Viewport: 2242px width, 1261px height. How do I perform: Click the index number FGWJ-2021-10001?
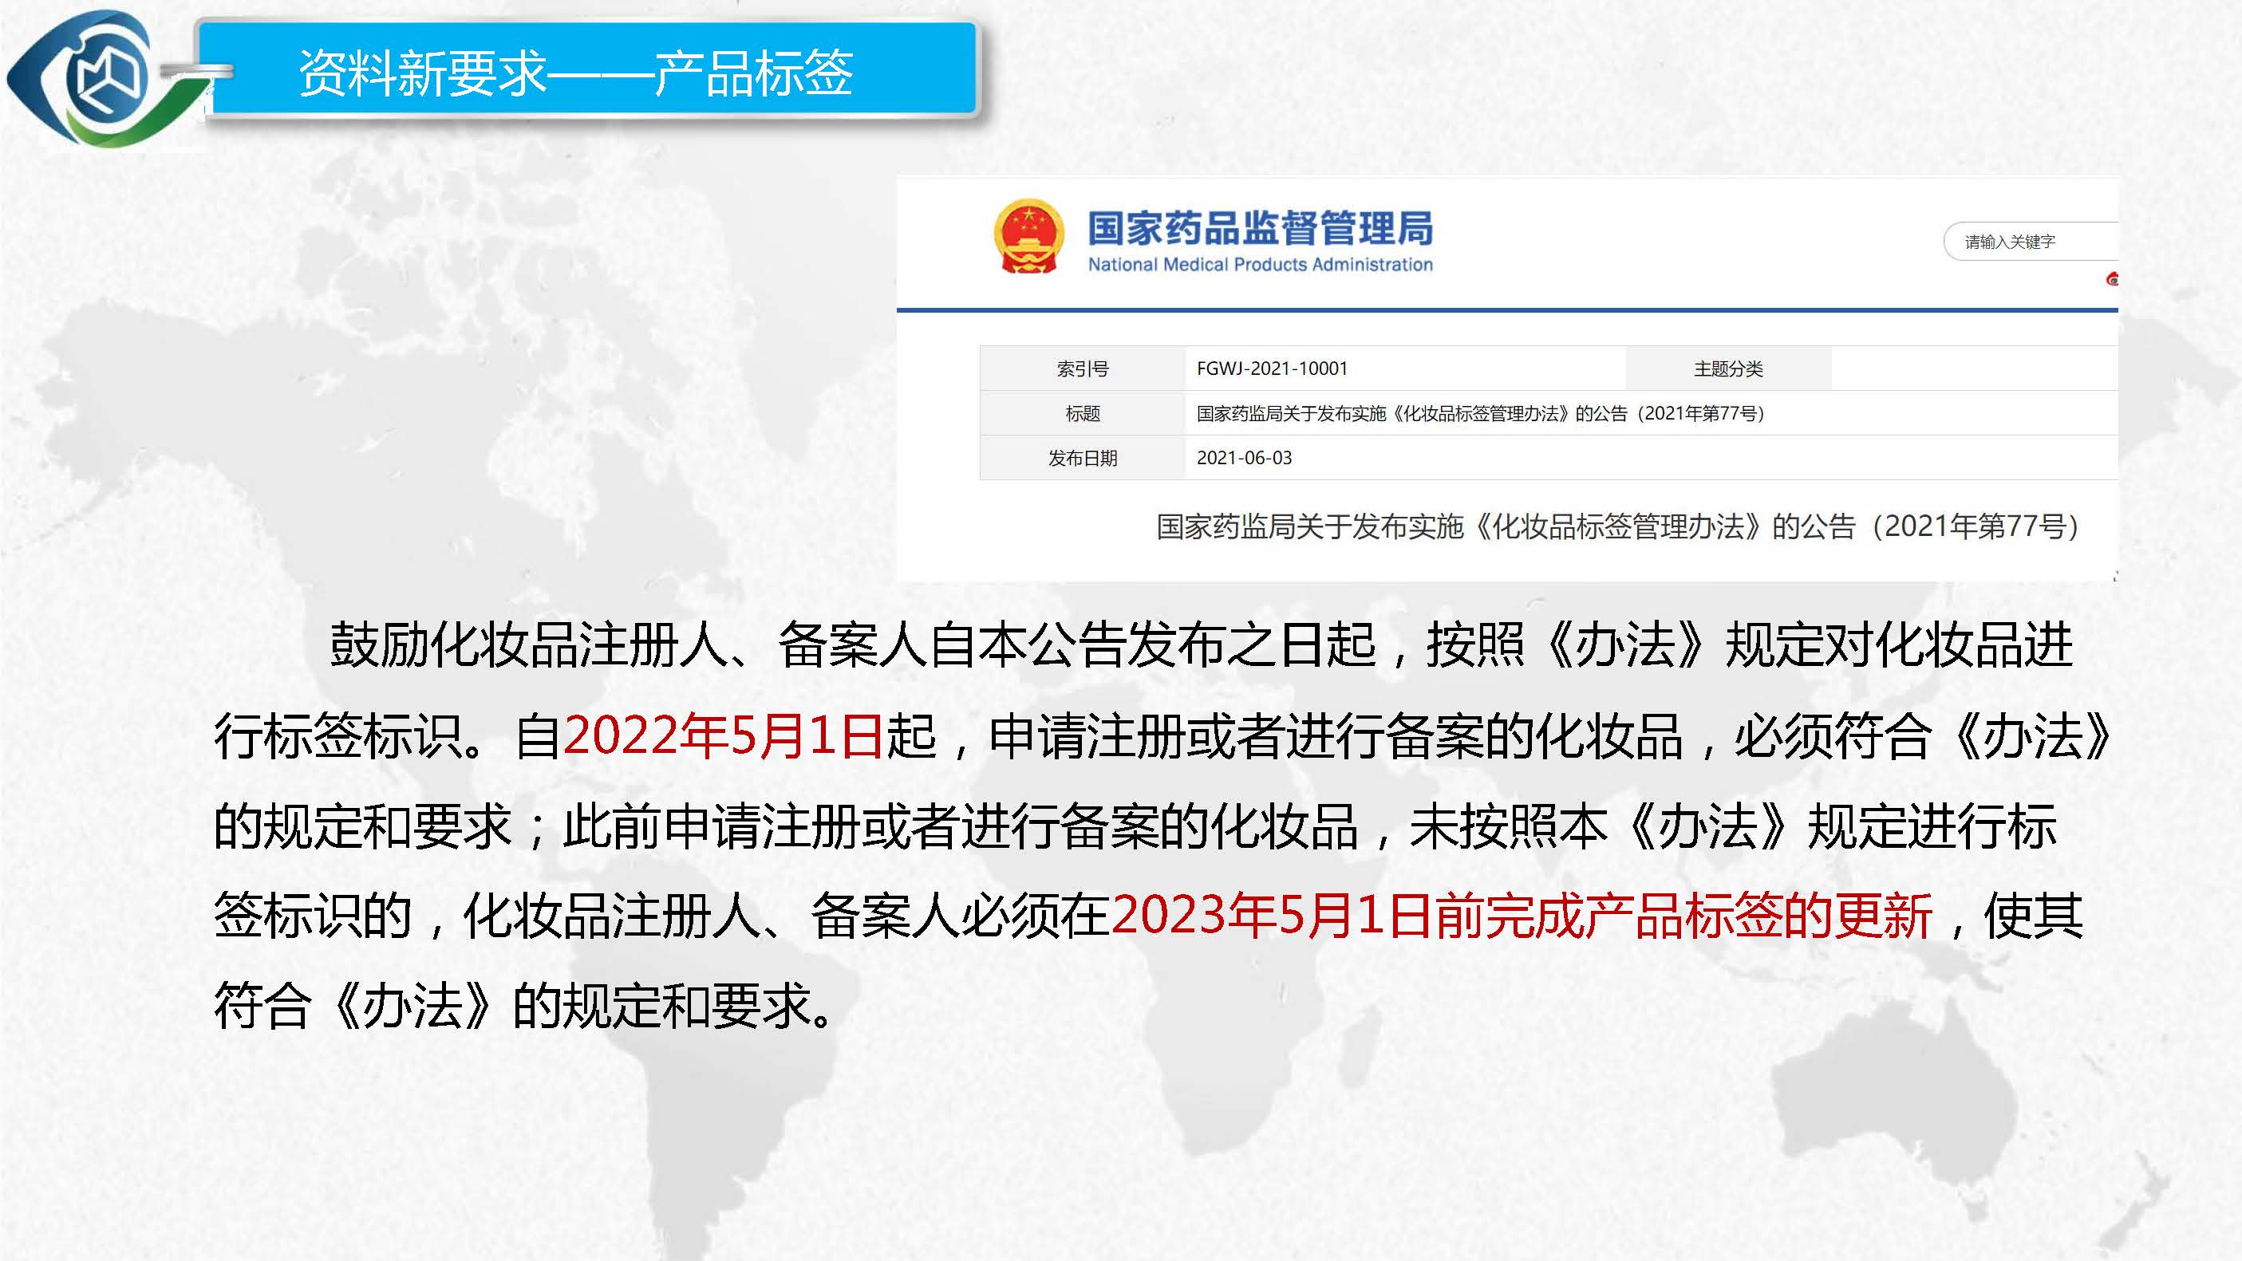[x=1272, y=369]
